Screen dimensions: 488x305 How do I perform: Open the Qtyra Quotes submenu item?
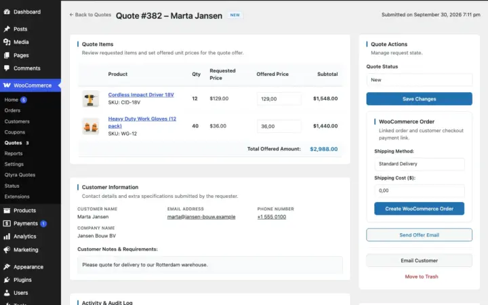(20, 175)
